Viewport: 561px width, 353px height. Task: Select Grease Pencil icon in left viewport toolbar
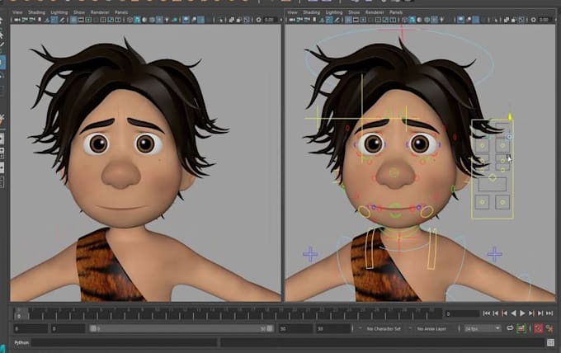tap(62, 20)
